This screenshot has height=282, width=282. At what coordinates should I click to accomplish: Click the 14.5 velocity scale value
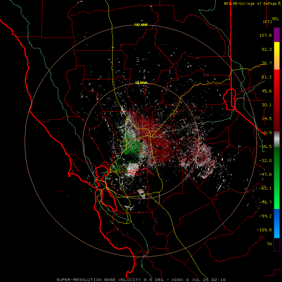267,119
